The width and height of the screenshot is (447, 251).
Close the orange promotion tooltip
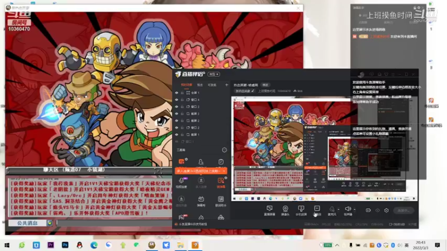click(x=224, y=171)
